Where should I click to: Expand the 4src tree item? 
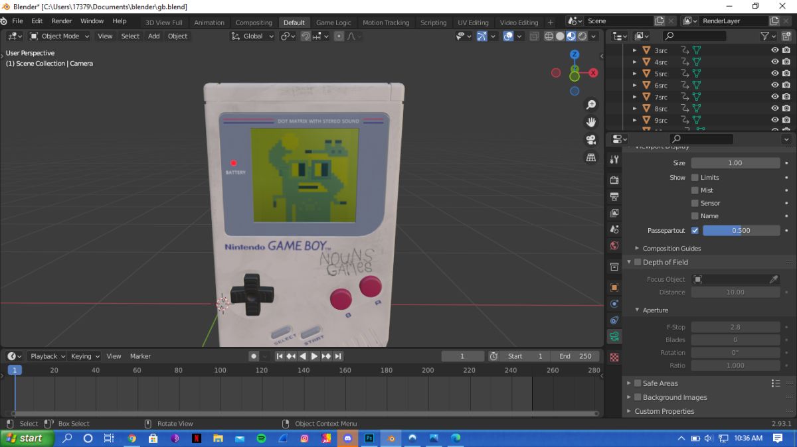tap(634, 62)
